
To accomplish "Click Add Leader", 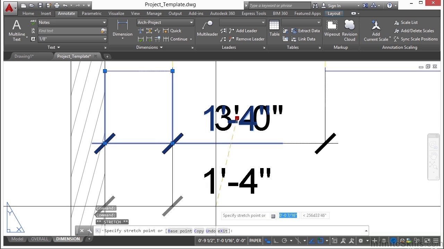I will click(x=243, y=31).
